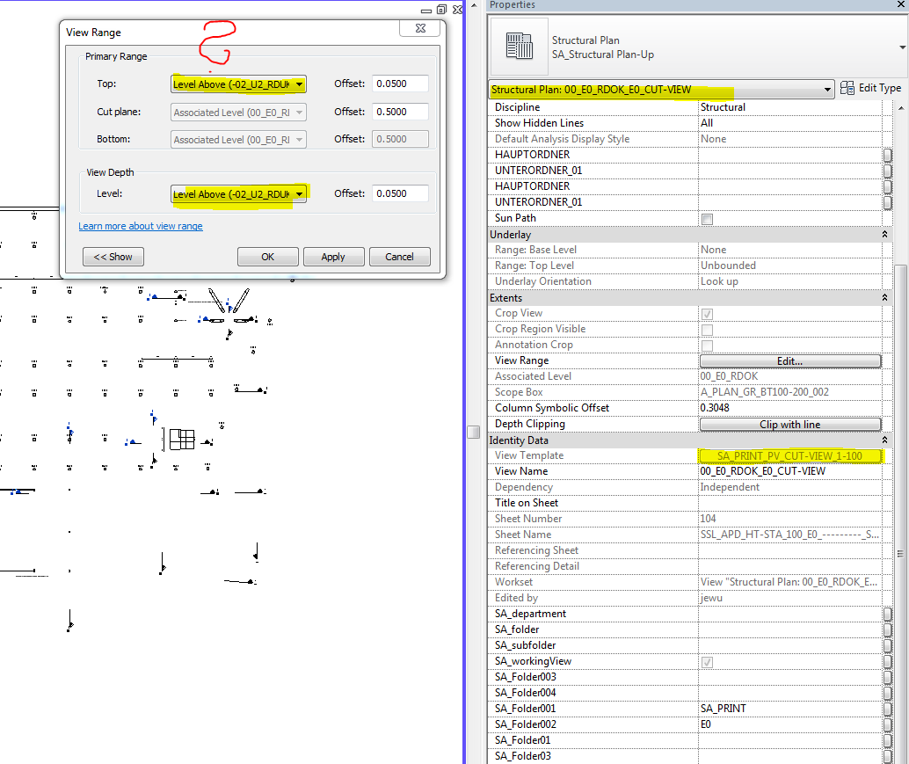This screenshot has width=909, height=764.
Task: Click the small button in the SA_Folder004 row
Action: pyautogui.click(x=887, y=693)
